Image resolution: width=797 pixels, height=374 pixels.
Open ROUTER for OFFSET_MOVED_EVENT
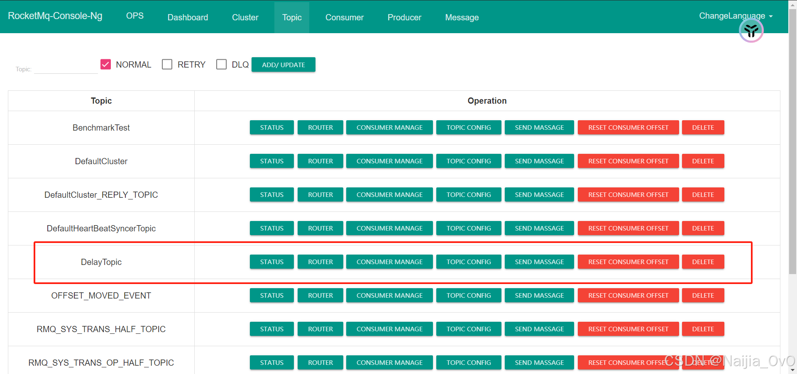(x=320, y=295)
